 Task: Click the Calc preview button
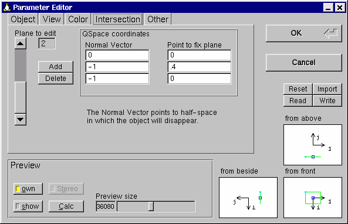pos(66,206)
